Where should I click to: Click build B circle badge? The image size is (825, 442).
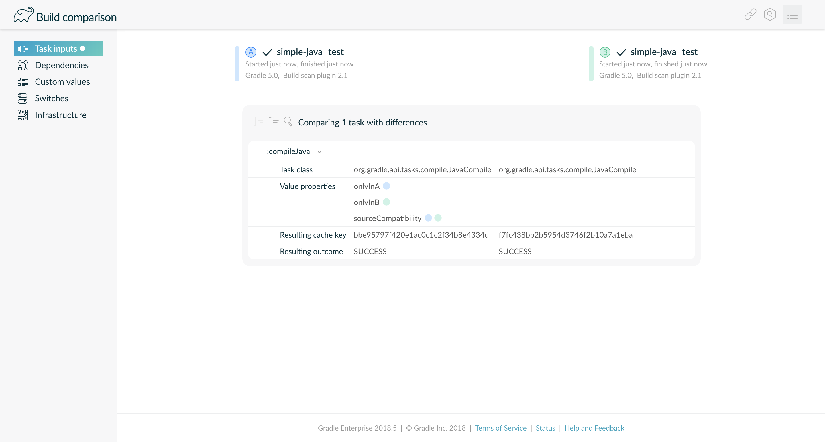coord(605,52)
